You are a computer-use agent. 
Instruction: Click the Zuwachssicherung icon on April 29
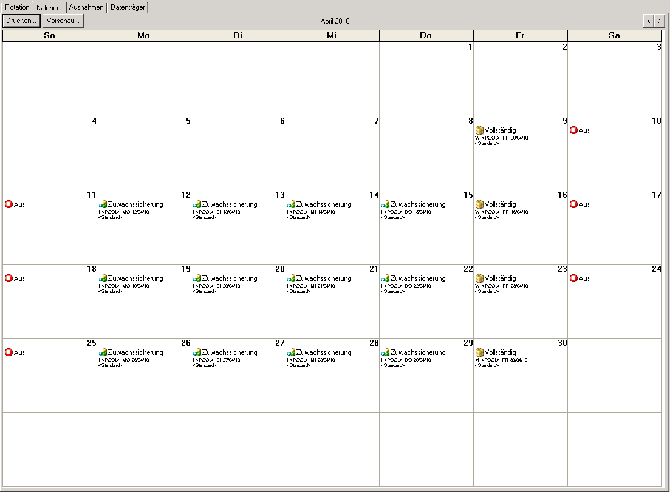tap(385, 352)
